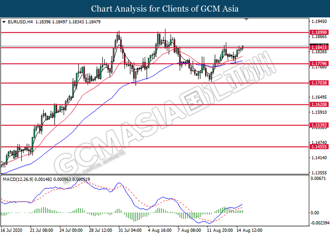Click the 31 Jul 04:00 time label
Image resolution: width=330 pixels, height=235 pixels.
point(130,230)
